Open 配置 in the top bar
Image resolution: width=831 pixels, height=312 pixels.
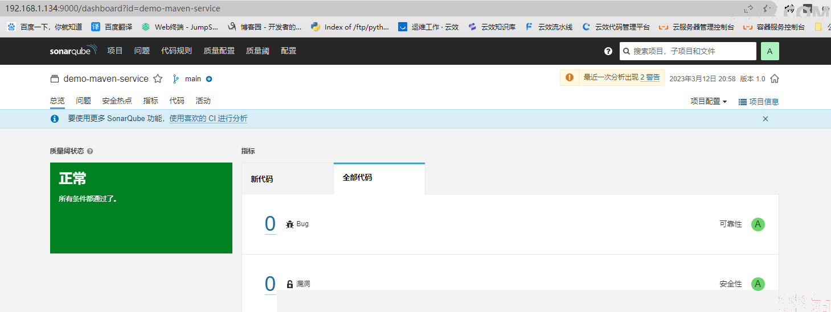tap(289, 51)
